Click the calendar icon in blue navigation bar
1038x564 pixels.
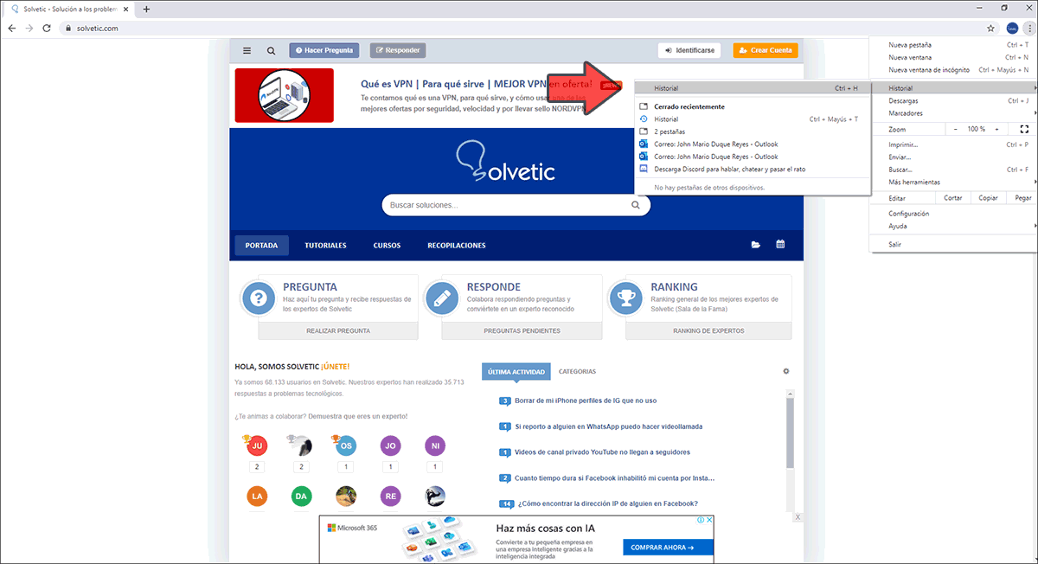click(780, 245)
